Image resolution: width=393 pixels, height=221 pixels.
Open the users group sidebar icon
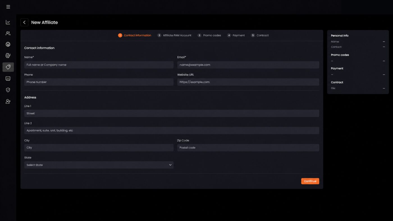8,33
